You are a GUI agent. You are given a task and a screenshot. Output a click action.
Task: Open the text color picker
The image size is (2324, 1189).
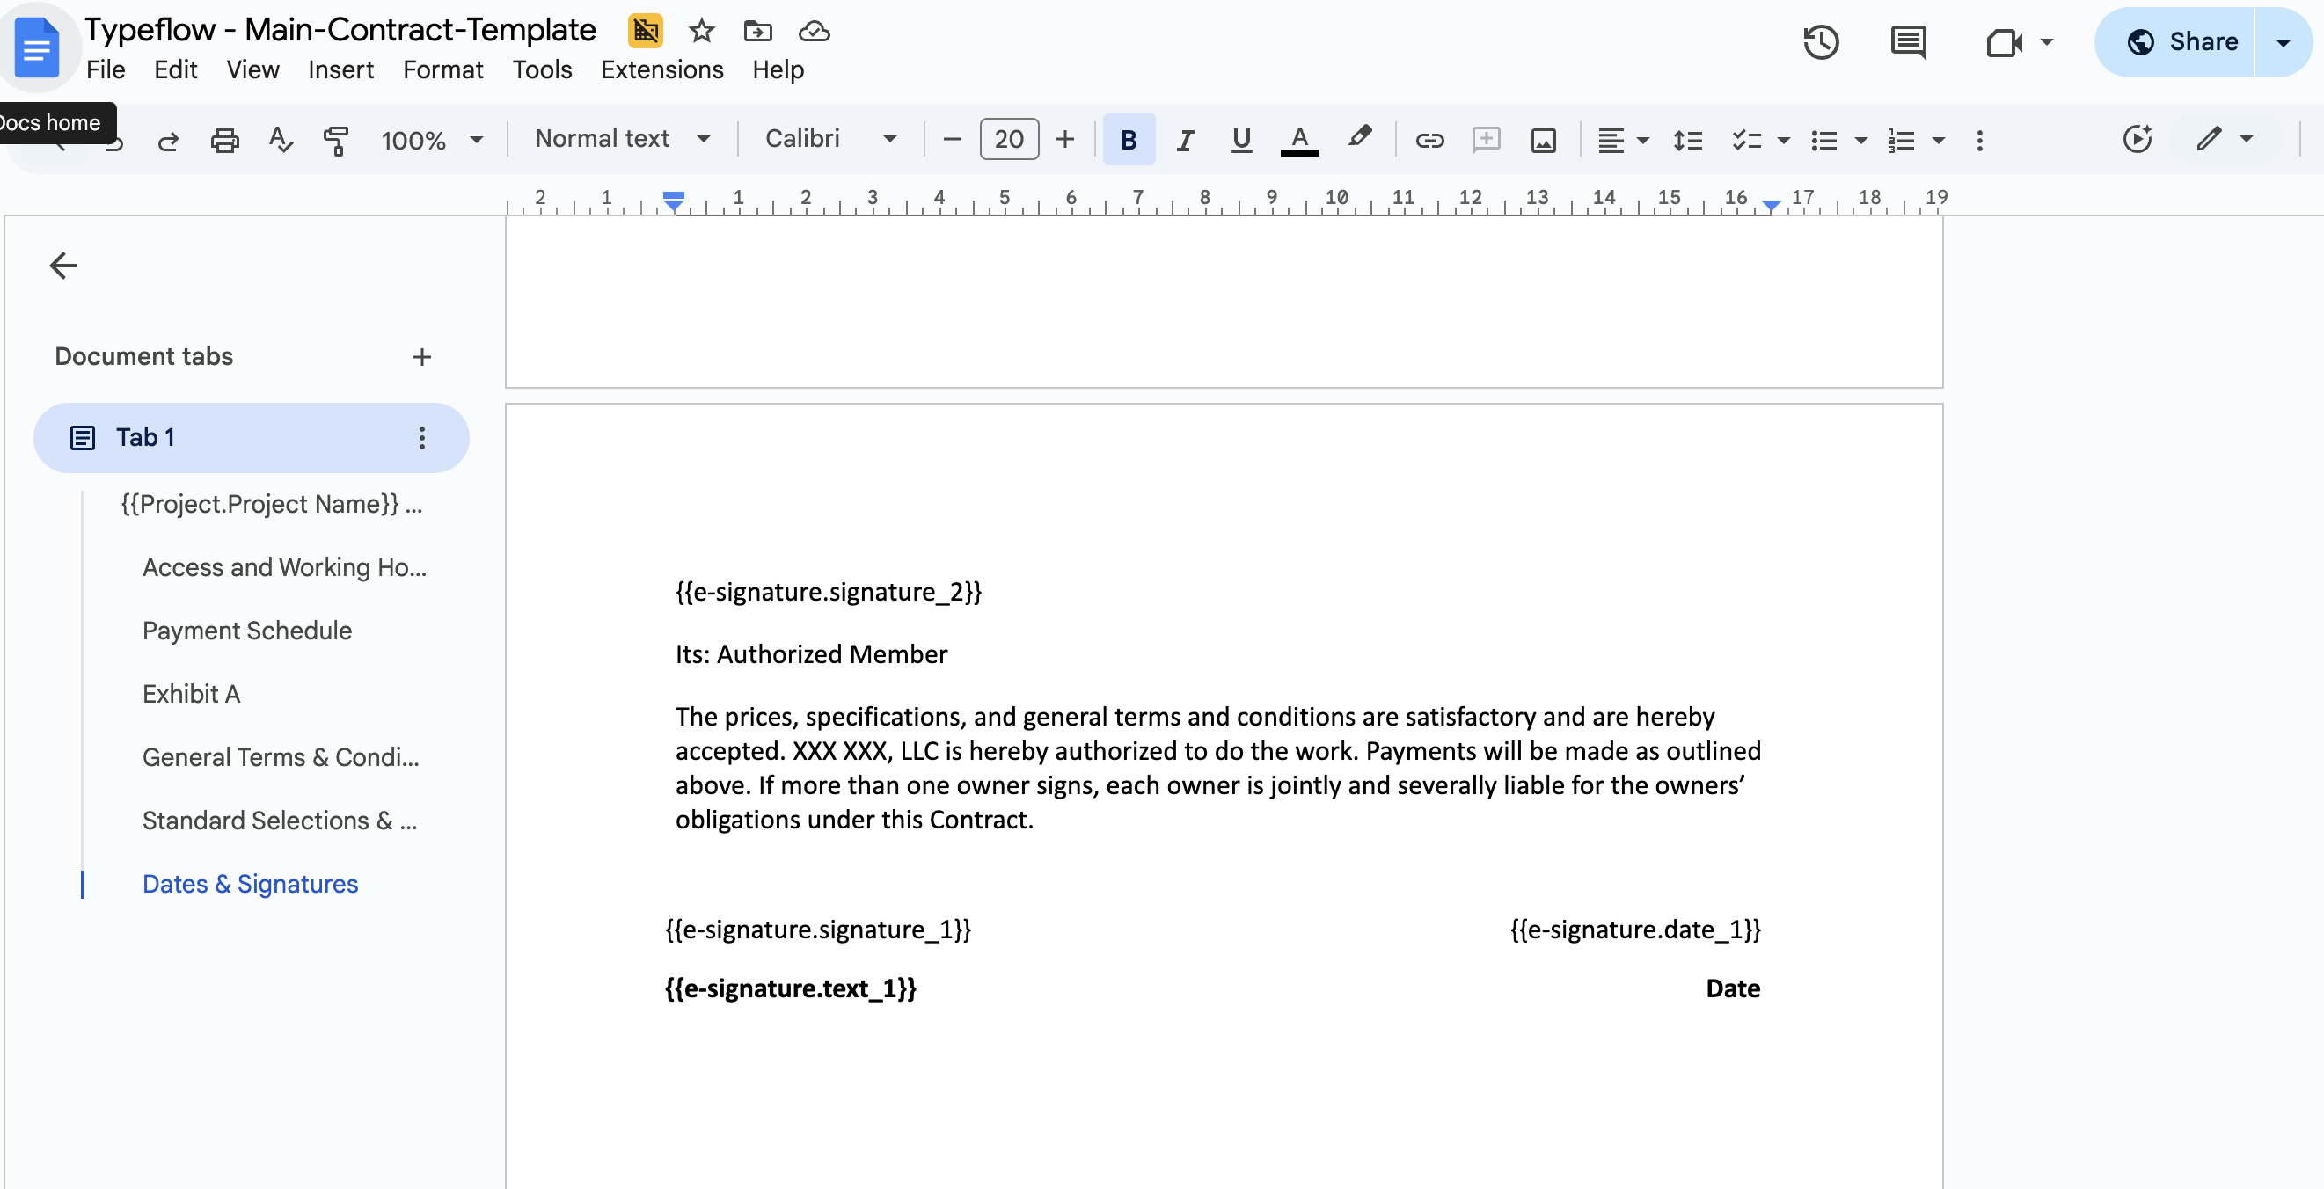(1299, 140)
